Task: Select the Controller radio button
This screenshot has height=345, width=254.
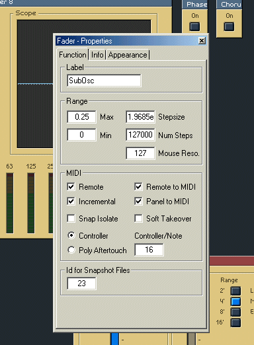Action: coord(71,235)
